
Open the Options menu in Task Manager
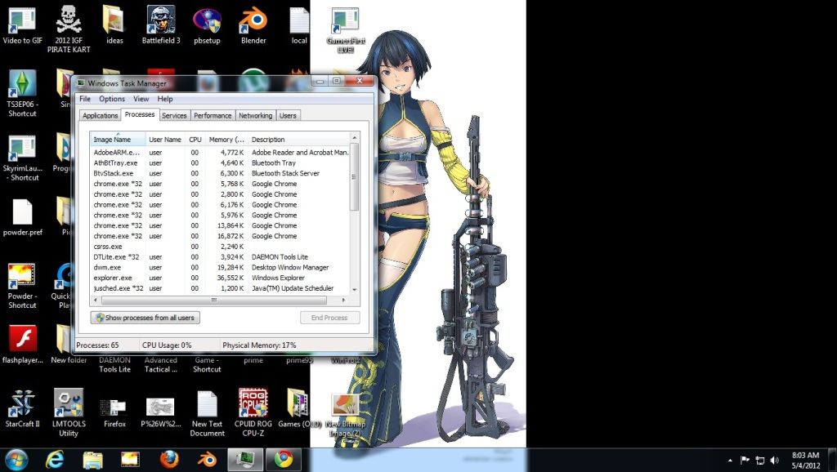coord(112,99)
